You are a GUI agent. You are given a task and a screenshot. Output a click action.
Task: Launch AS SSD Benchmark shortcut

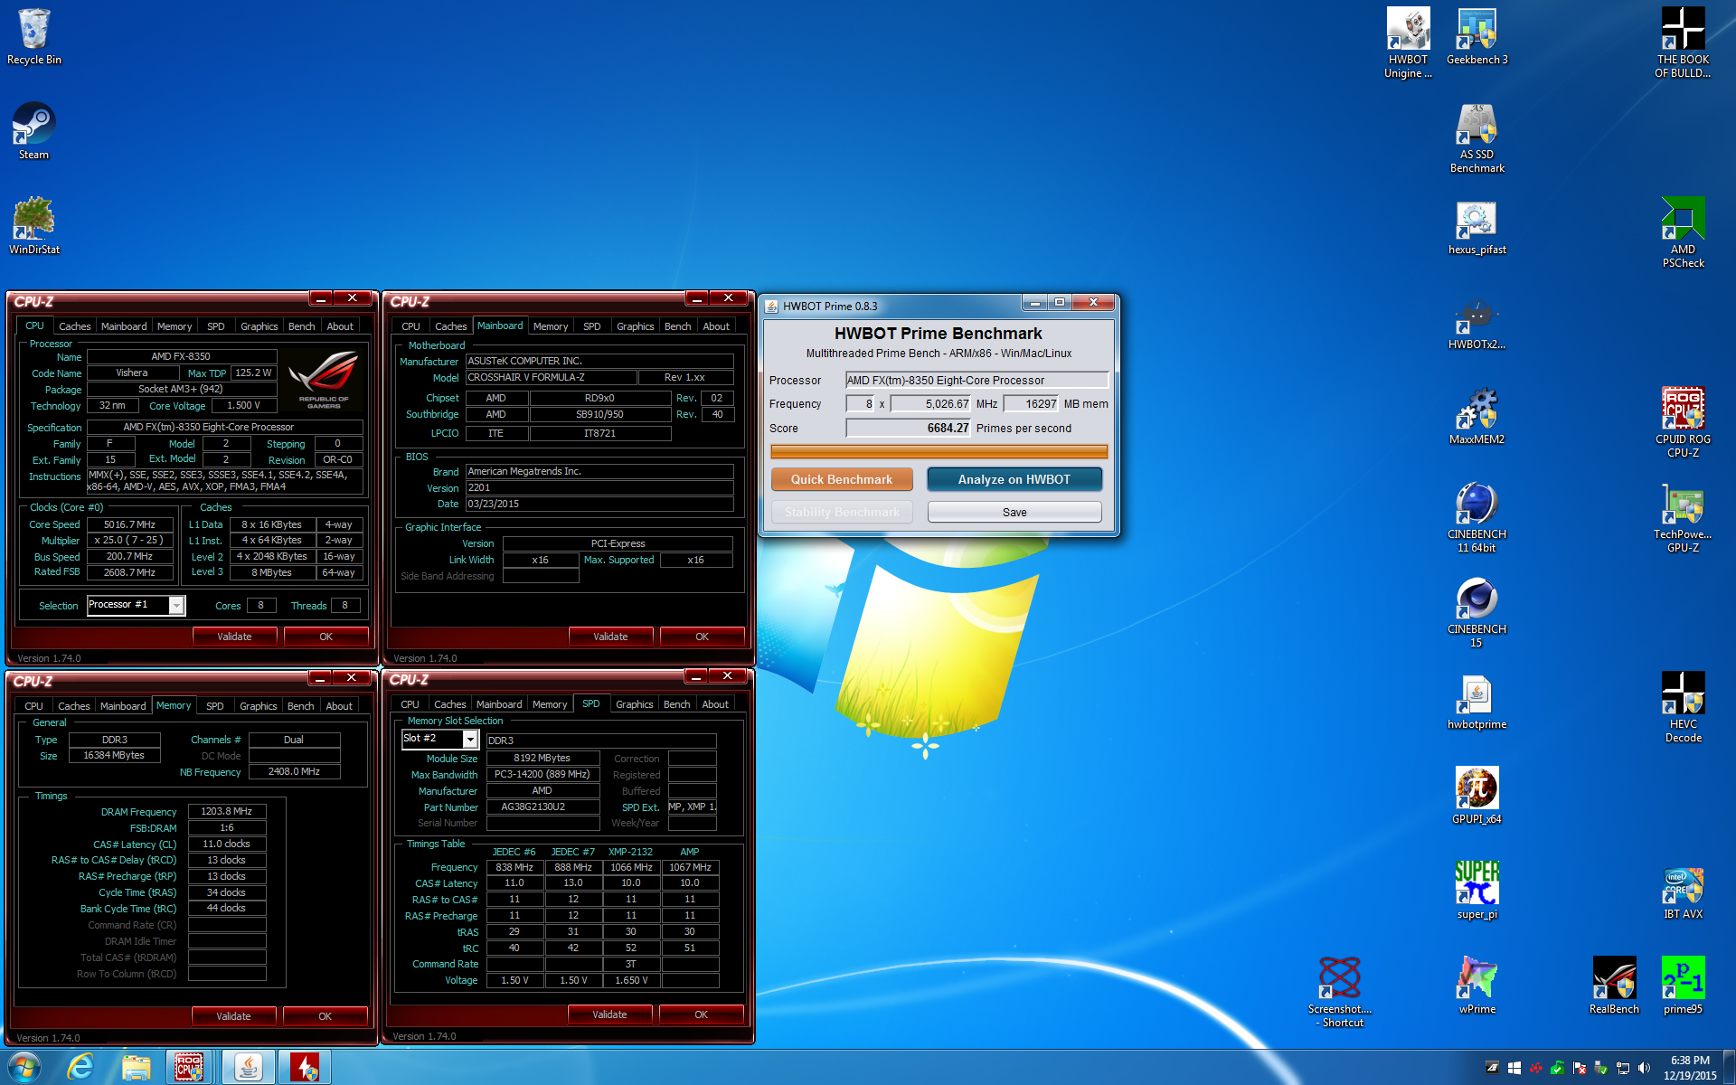point(1477,138)
